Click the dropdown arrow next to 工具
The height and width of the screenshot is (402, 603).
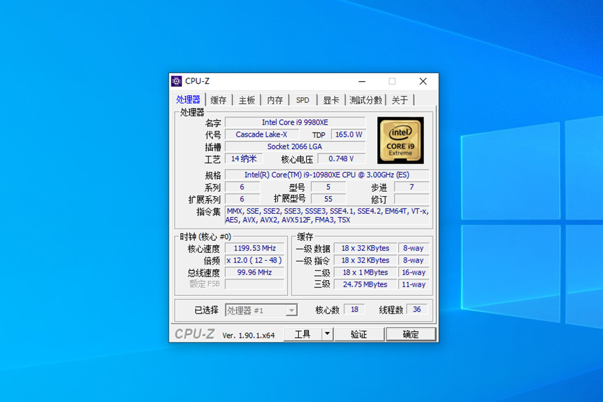click(326, 334)
